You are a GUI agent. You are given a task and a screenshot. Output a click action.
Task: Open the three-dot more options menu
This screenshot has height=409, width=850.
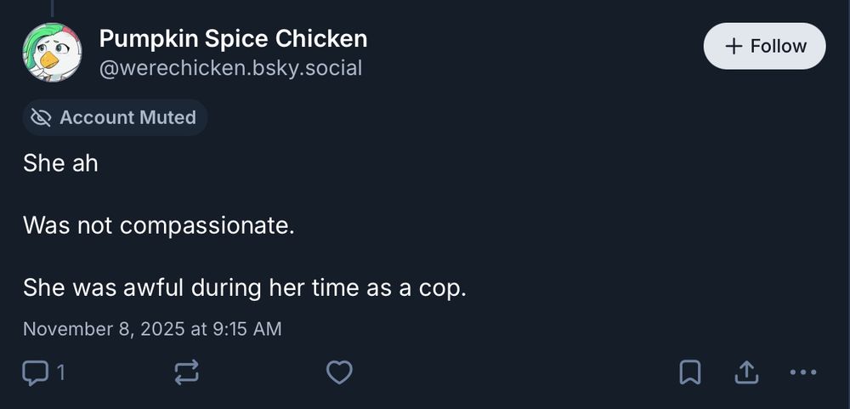pyautogui.click(x=802, y=372)
